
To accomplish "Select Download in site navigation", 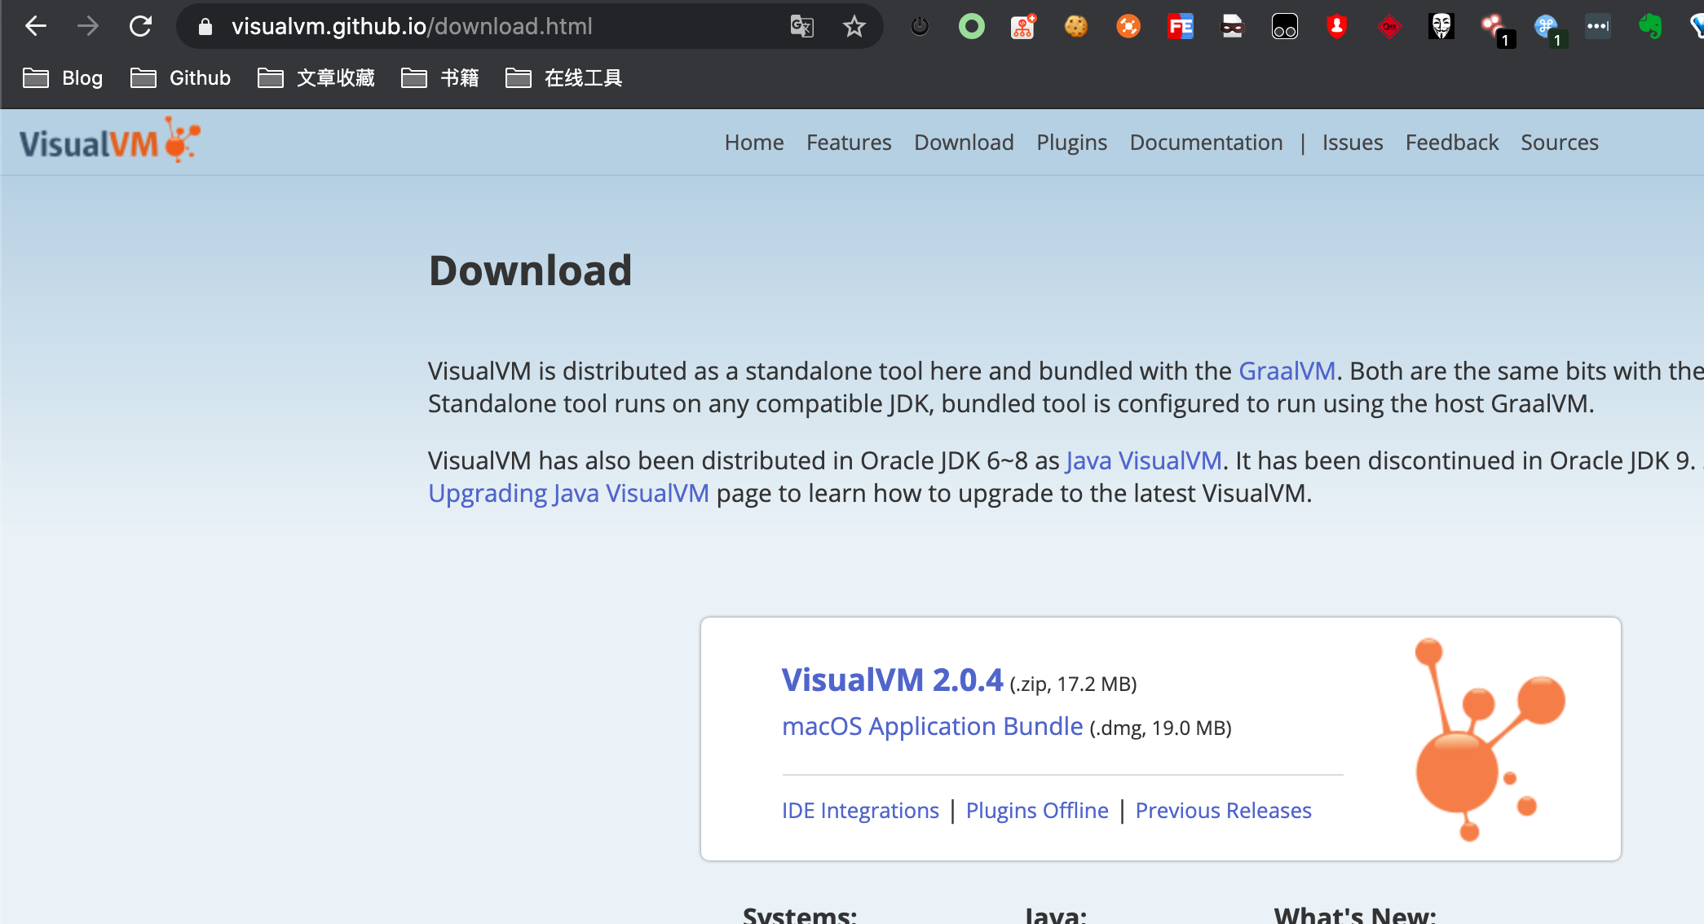I will coord(964,143).
